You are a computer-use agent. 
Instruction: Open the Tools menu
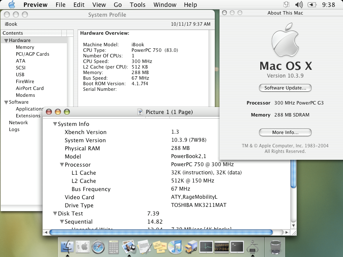click(137, 5)
